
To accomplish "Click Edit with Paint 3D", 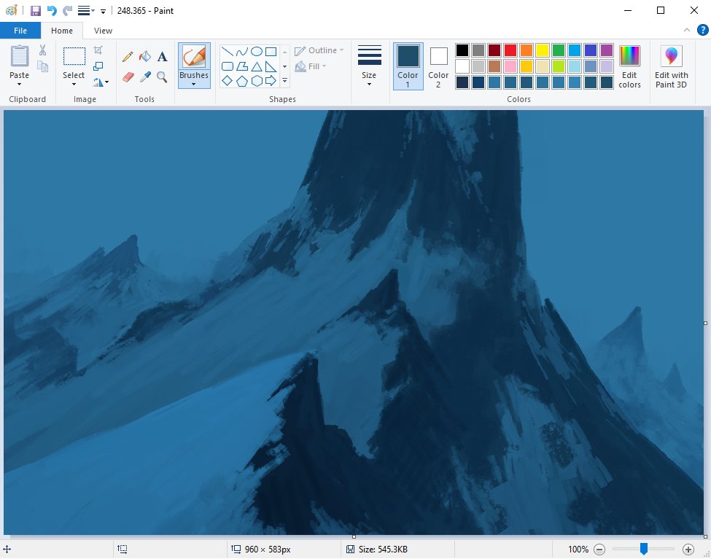I will [671, 66].
